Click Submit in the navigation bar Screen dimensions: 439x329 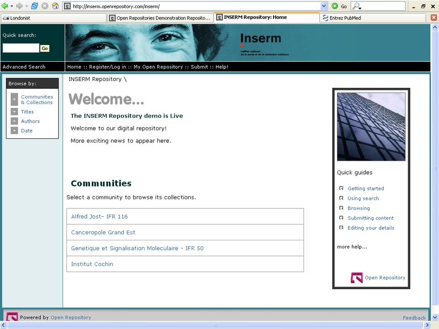[x=199, y=67]
